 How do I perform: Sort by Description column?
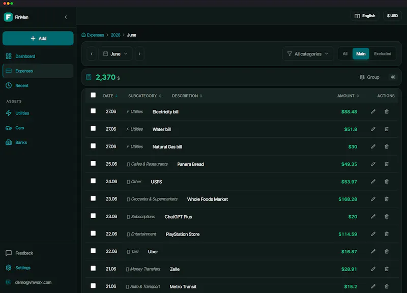pos(187,96)
